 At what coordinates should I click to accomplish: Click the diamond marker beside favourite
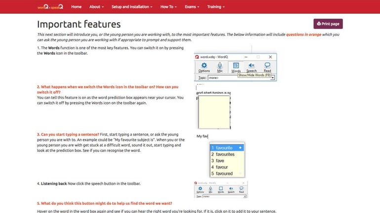pos(240,148)
